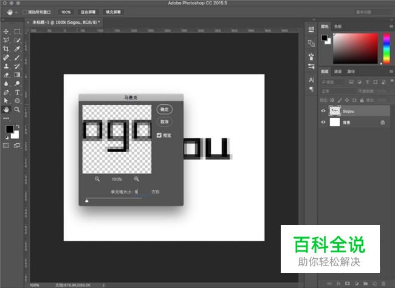Hide the Sogou layer

click(x=323, y=111)
